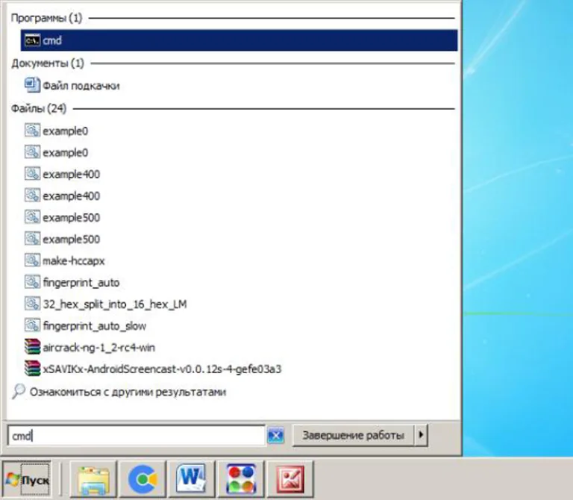Click the Завершение работы button
573x500 pixels.
pyautogui.click(x=353, y=435)
